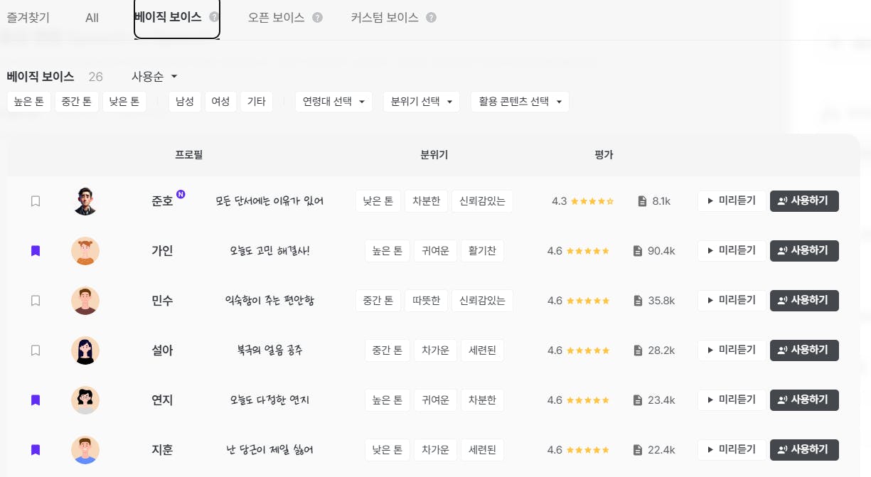Toggle the bookmark for 설아
The height and width of the screenshot is (477, 871).
point(36,350)
